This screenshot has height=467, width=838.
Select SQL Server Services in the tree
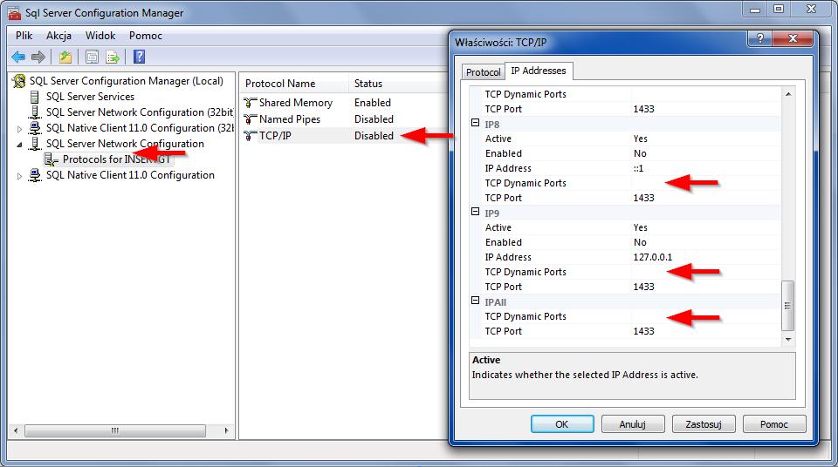pyautogui.click(x=90, y=97)
